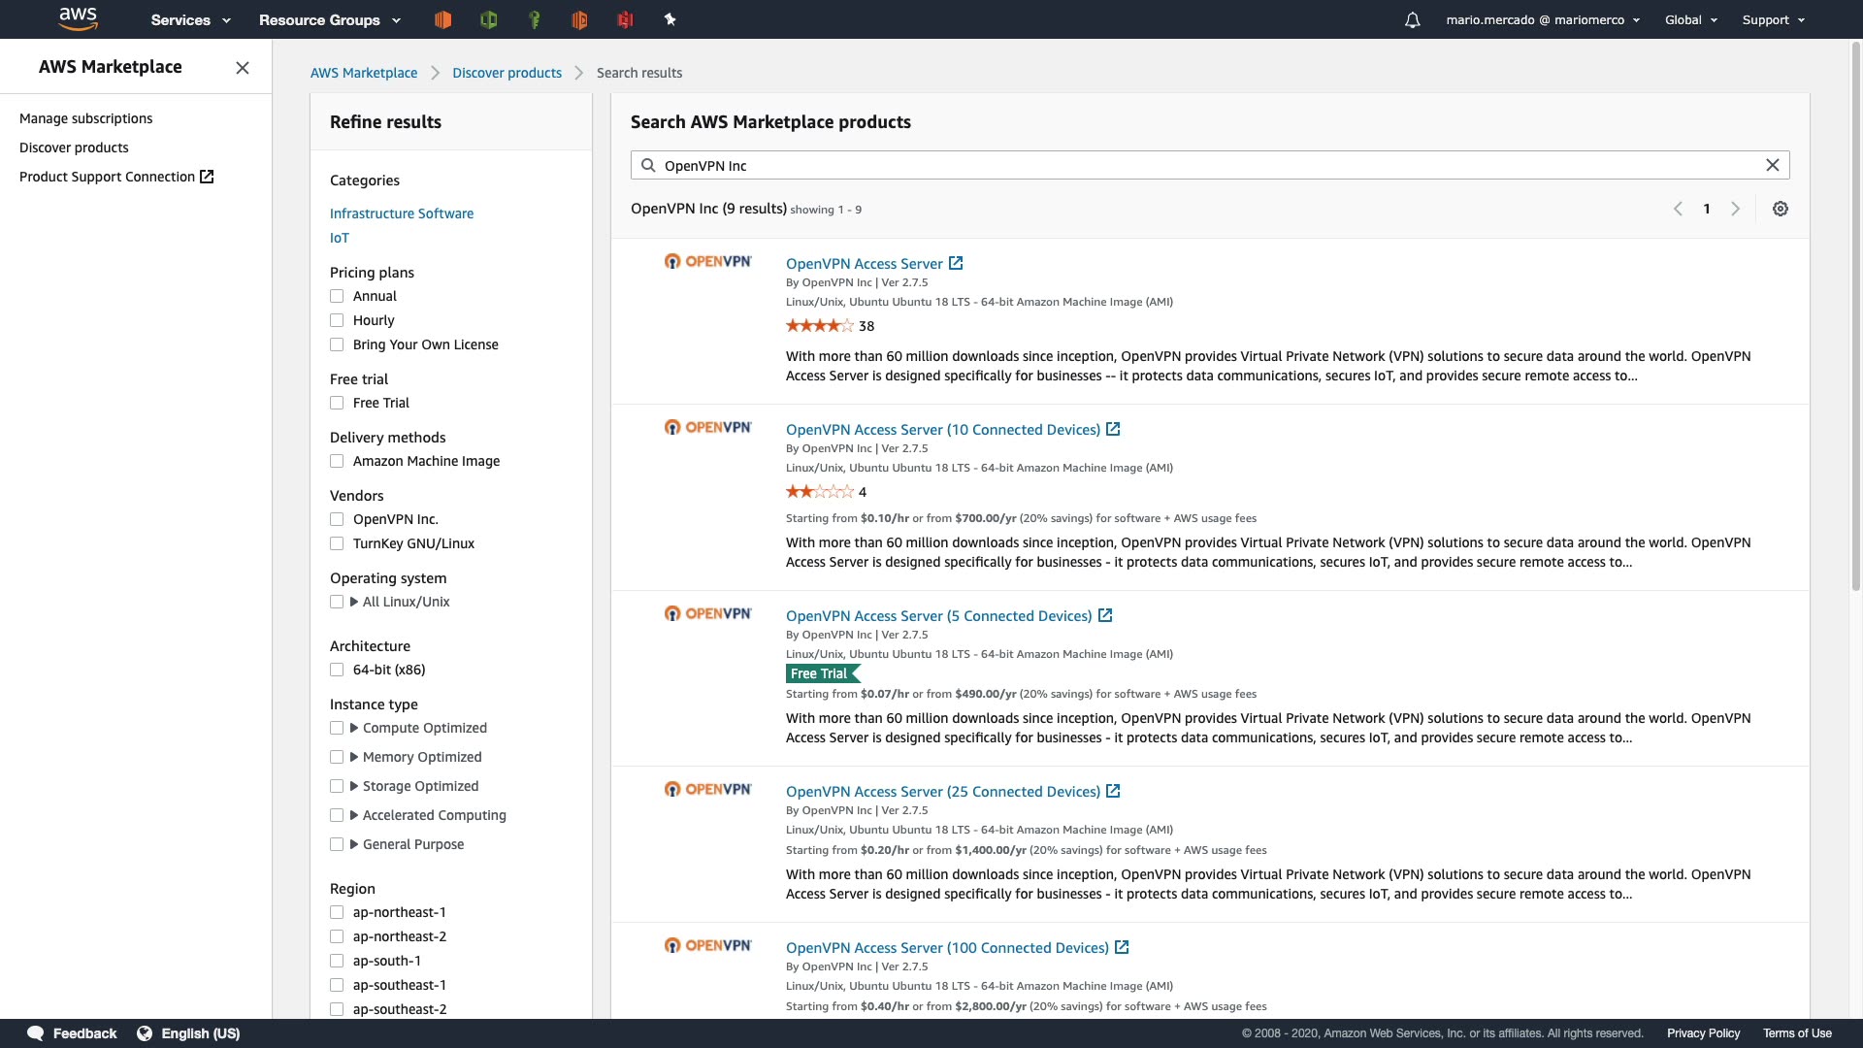Expand the Compute Optimized instance type
The width and height of the screenshot is (1863, 1048).
click(354, 728)
